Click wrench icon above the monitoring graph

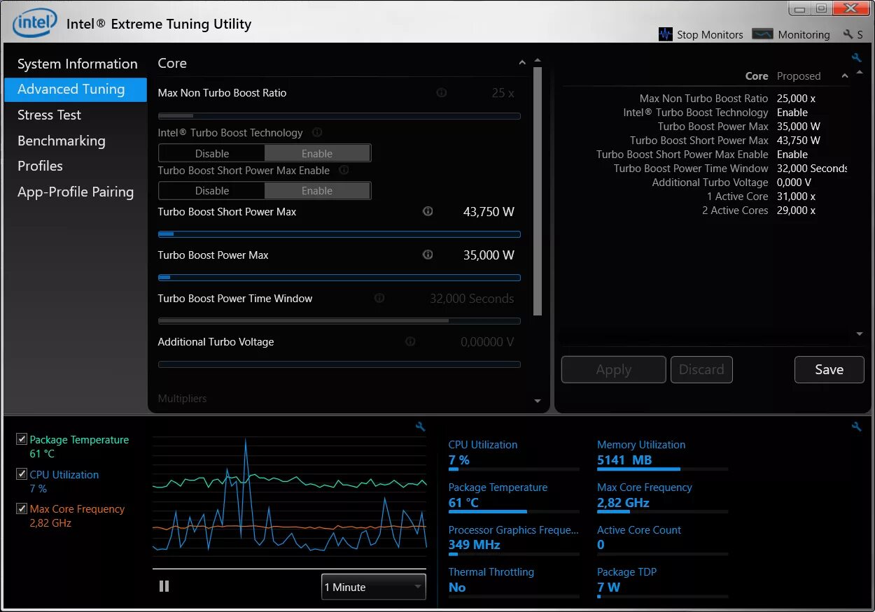(x=421, y=427)
